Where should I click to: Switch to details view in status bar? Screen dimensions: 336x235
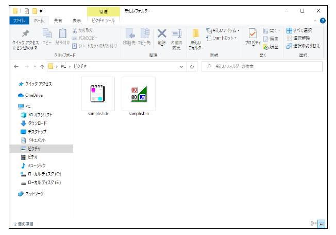pos(313,224)
